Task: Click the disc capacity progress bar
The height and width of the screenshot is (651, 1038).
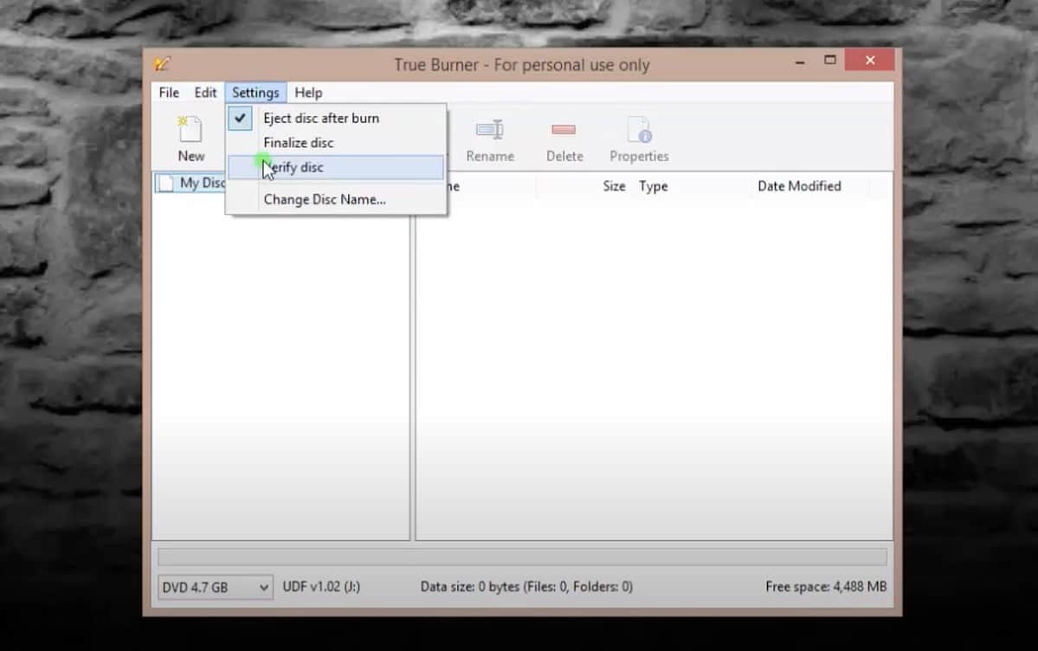Action: point(522,557)
